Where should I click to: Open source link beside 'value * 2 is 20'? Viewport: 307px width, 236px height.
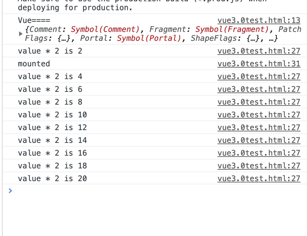259,179
